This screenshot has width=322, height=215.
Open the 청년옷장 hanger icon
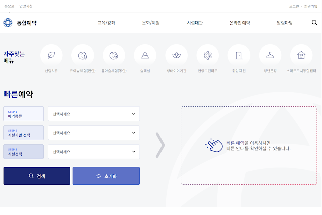pos(270,55)
